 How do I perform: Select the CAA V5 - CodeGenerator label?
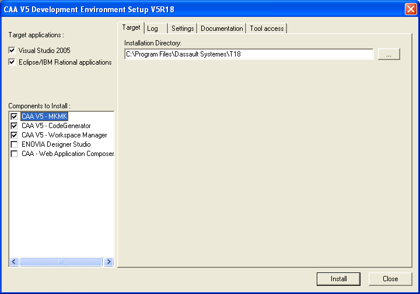(56, 126)
